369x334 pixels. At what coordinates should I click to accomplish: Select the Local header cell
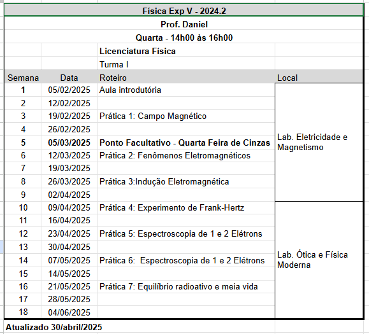point(319,78)
